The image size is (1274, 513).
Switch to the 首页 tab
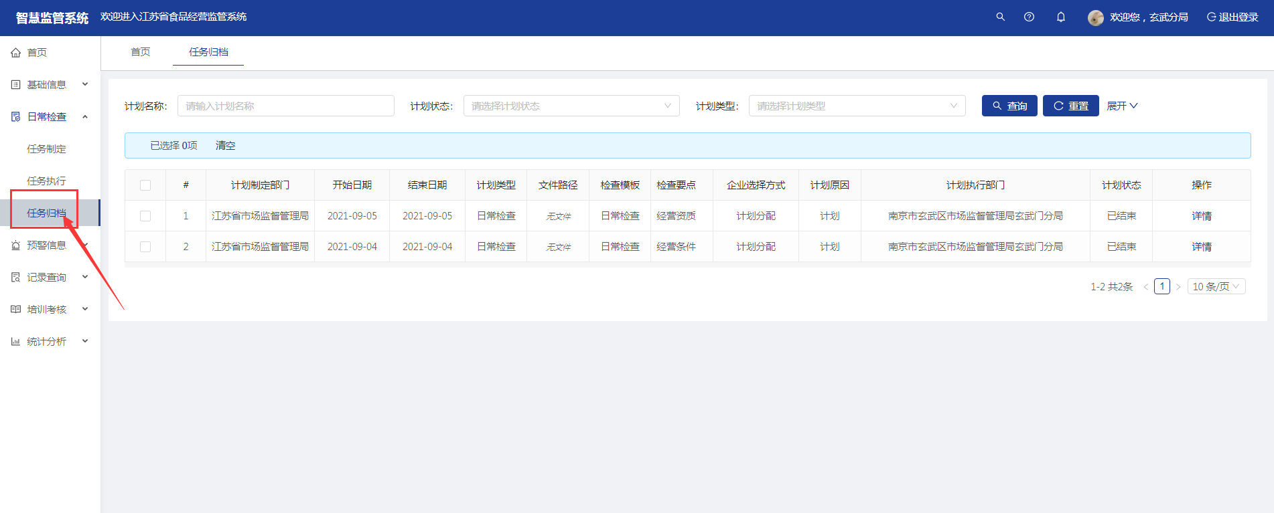(141, 52)
